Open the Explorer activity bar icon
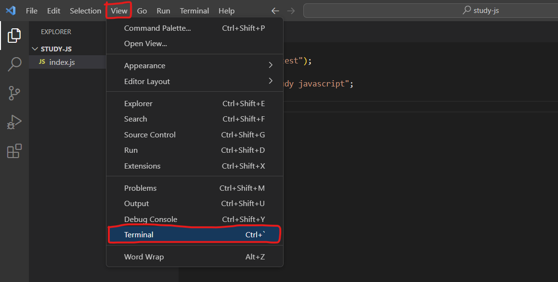558x282 pixels. [x=14, y=35]
